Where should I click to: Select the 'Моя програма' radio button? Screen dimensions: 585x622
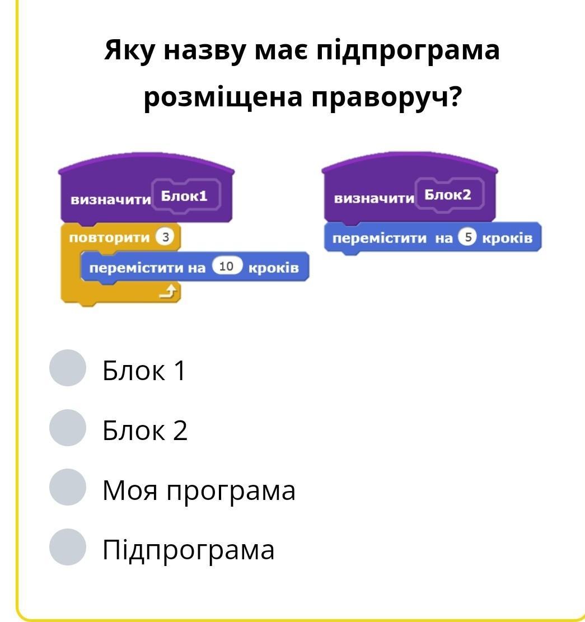point(67,488)
